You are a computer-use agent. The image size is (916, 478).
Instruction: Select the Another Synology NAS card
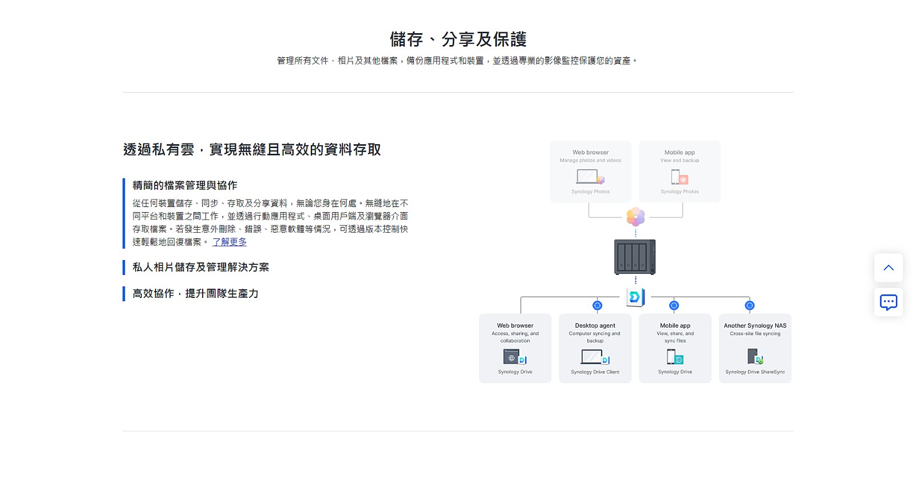755,348
